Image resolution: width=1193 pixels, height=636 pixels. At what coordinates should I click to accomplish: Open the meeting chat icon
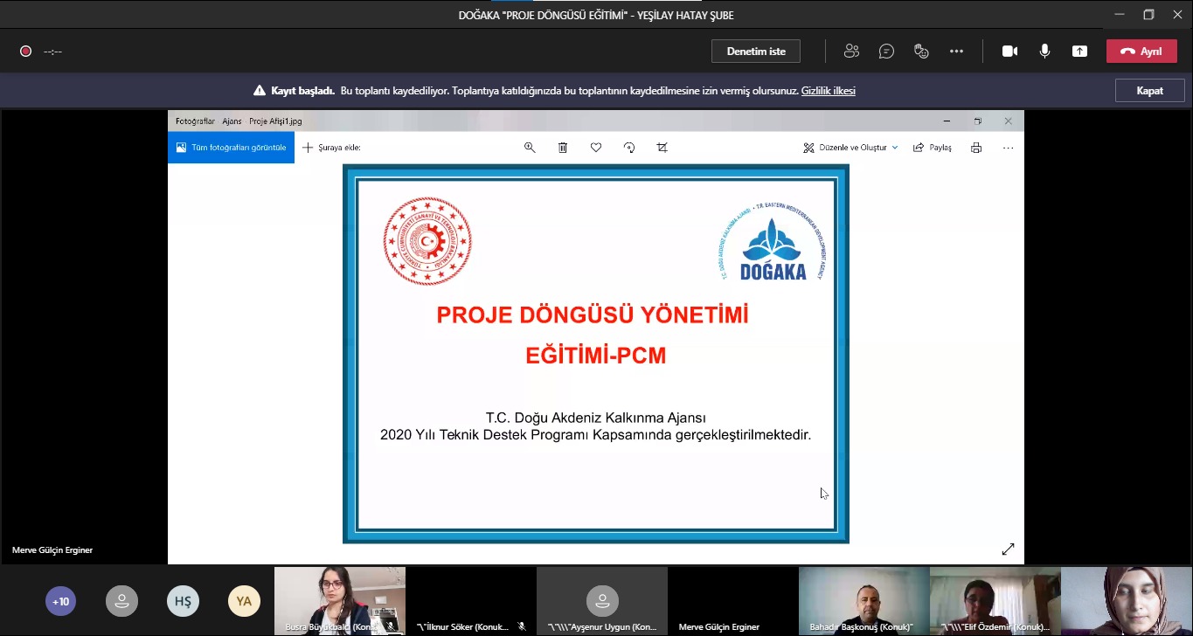(x=886, y=52)
